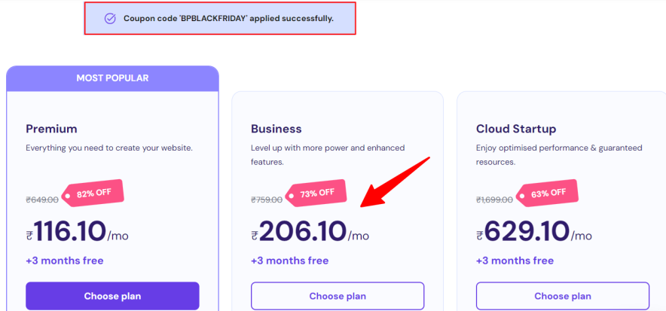
Task: Click Cloud Startup's +3 months free text
Action: tap(515, 261)
